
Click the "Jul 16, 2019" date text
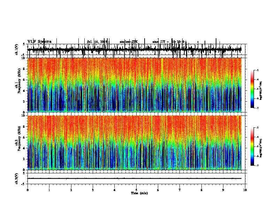click(97, 42)
